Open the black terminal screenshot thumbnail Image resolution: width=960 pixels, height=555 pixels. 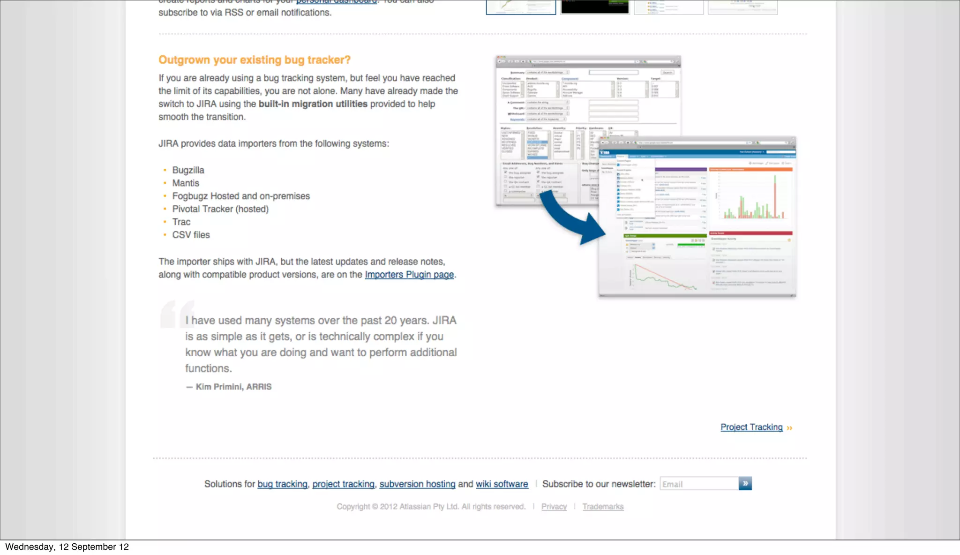[x=595, y=7]
